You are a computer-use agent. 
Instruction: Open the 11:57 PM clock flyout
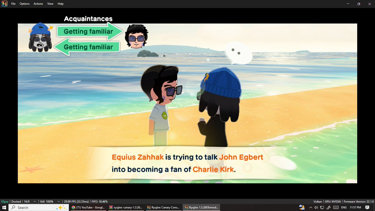355,208
